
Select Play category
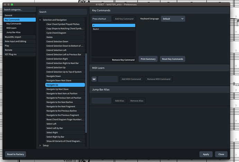point(20,46)
